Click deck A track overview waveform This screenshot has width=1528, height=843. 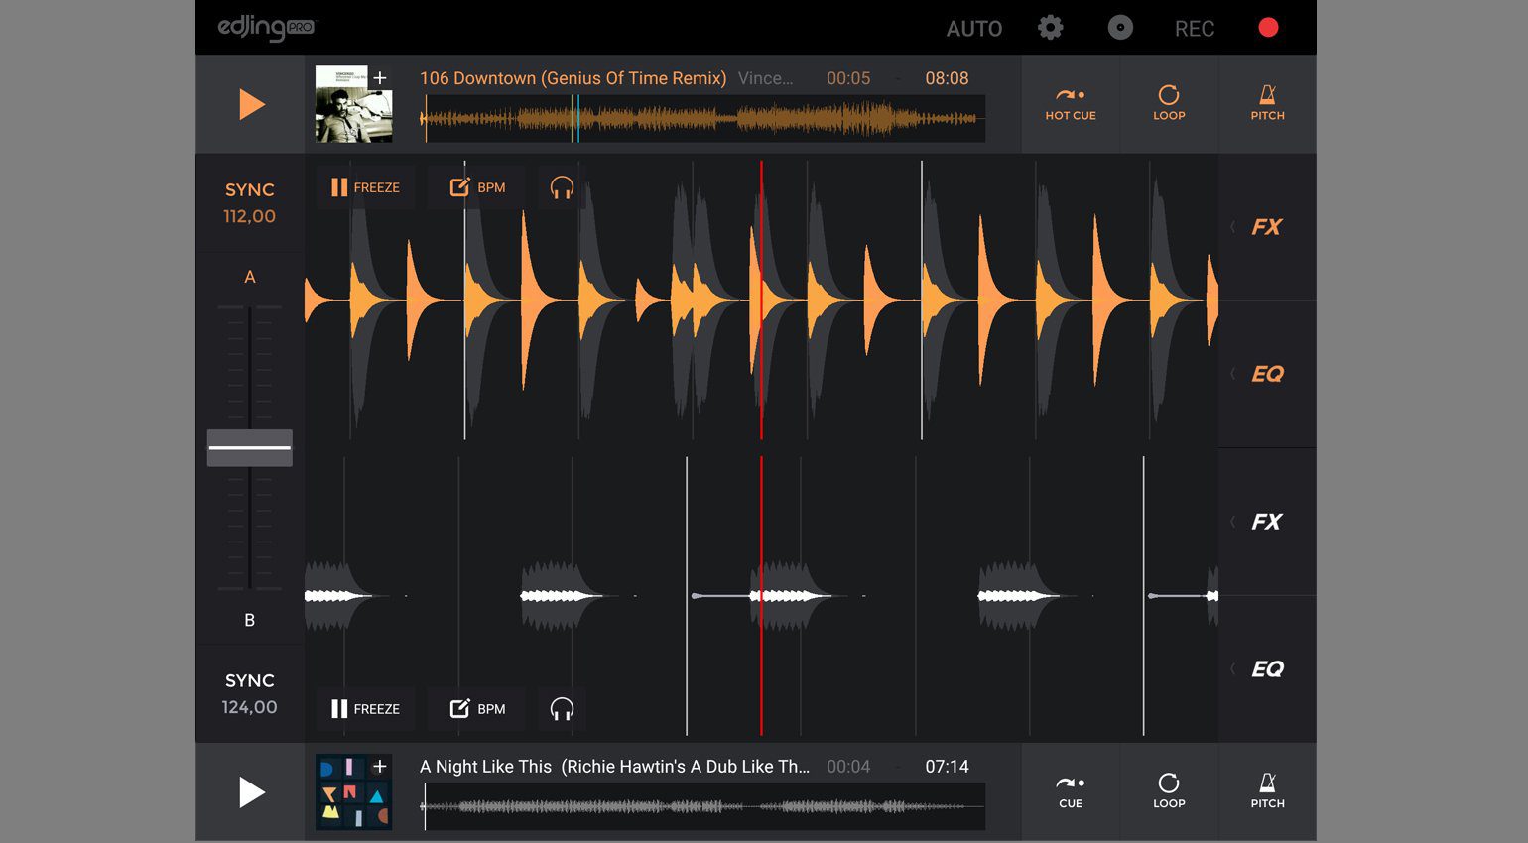pyautogui.click(x=702, y=119)
